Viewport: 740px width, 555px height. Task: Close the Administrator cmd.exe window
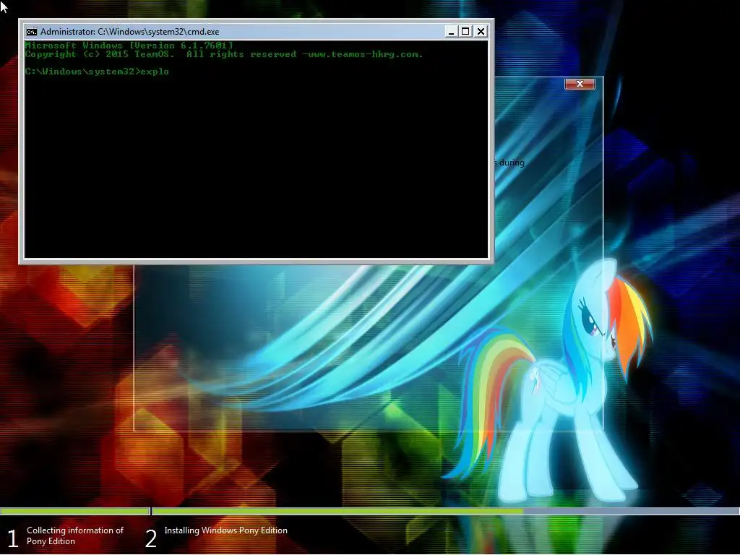(x=481, y=32)
